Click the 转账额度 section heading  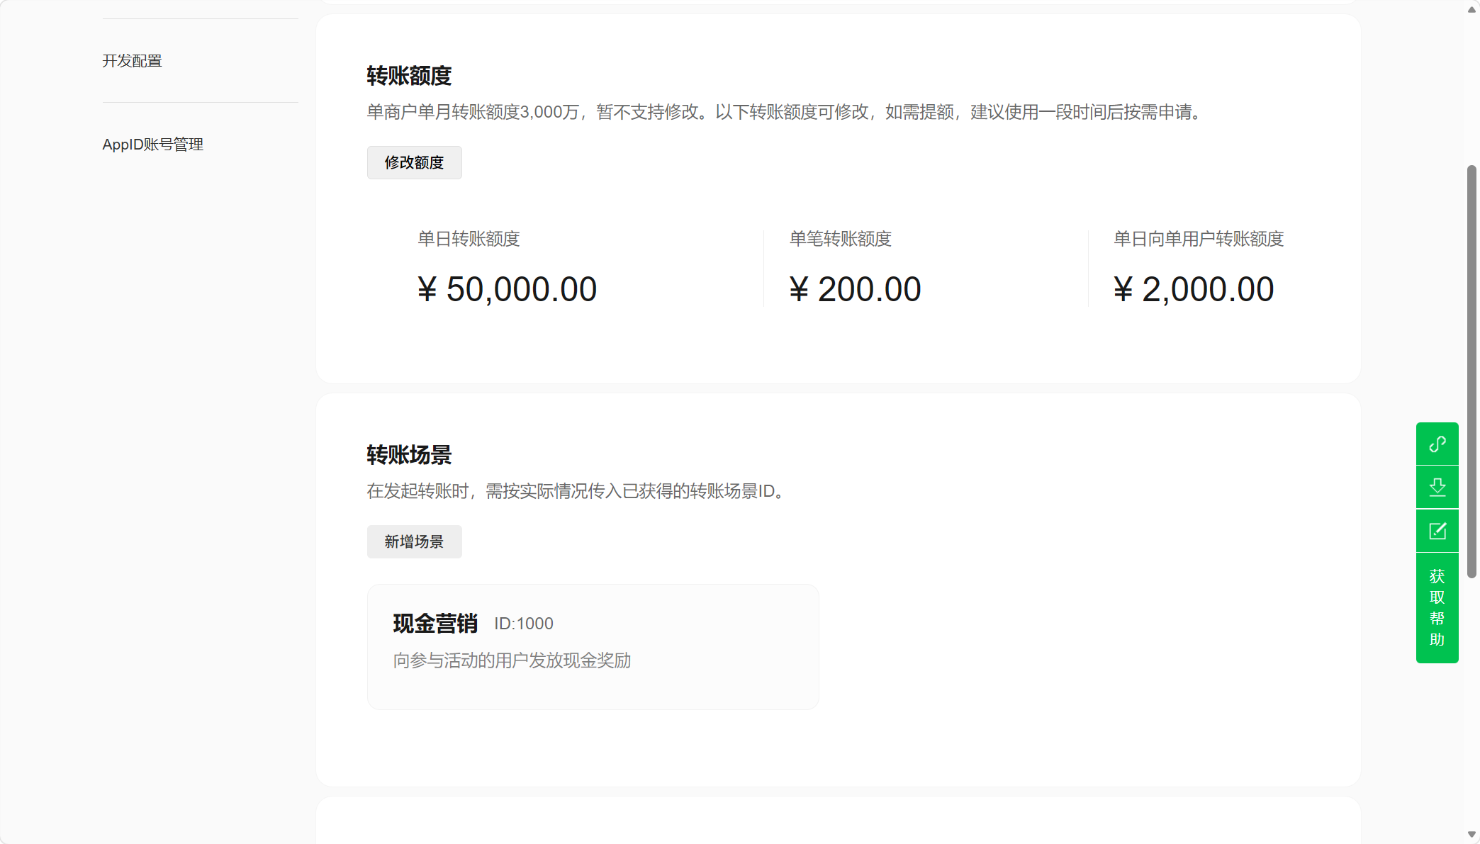tap(409, 76)
